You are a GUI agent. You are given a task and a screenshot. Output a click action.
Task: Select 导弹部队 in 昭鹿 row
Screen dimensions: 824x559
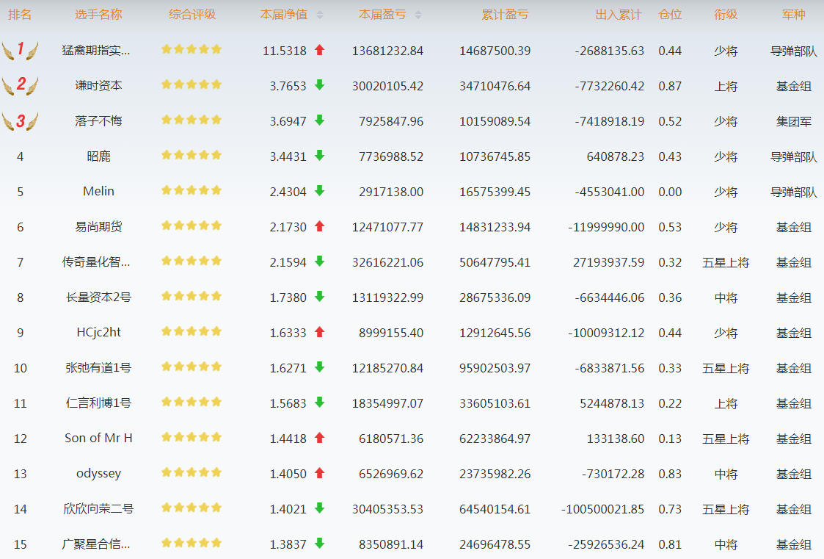[x=793, y=156]
